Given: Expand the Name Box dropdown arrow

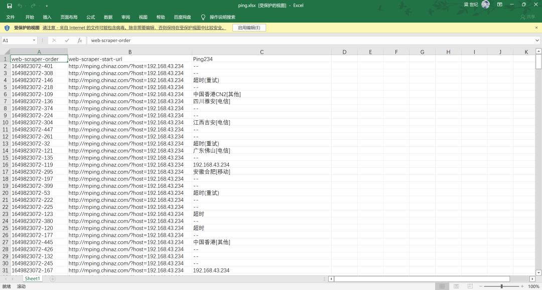Looking at the screenshot, I should coord(34,41).
